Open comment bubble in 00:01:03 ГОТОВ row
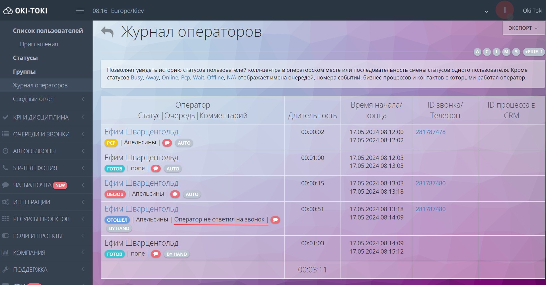 pos(156,254)
